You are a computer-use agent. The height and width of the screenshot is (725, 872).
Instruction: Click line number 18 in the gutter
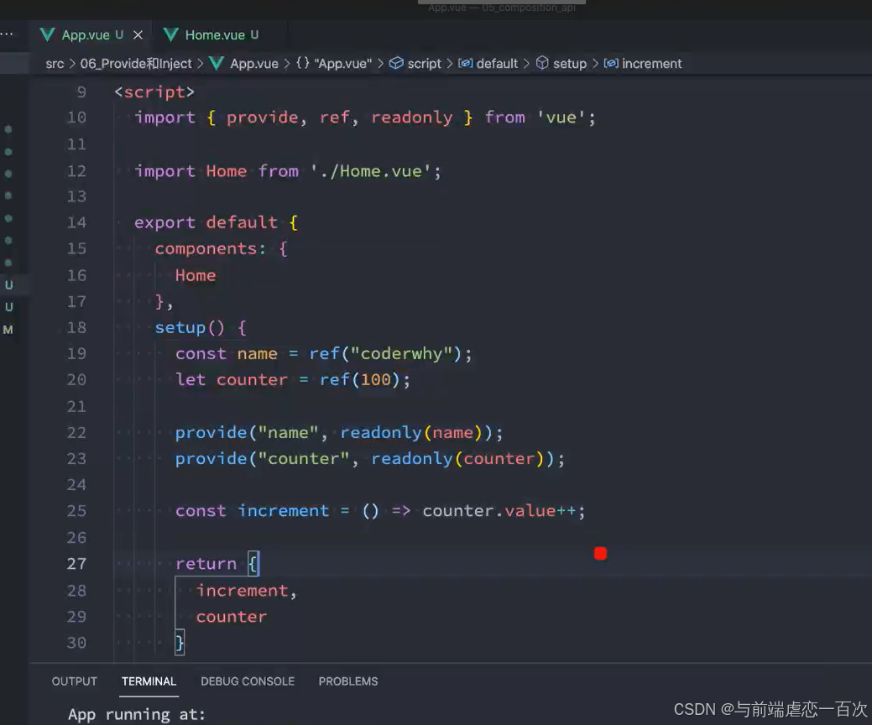(x=76, y=327)
